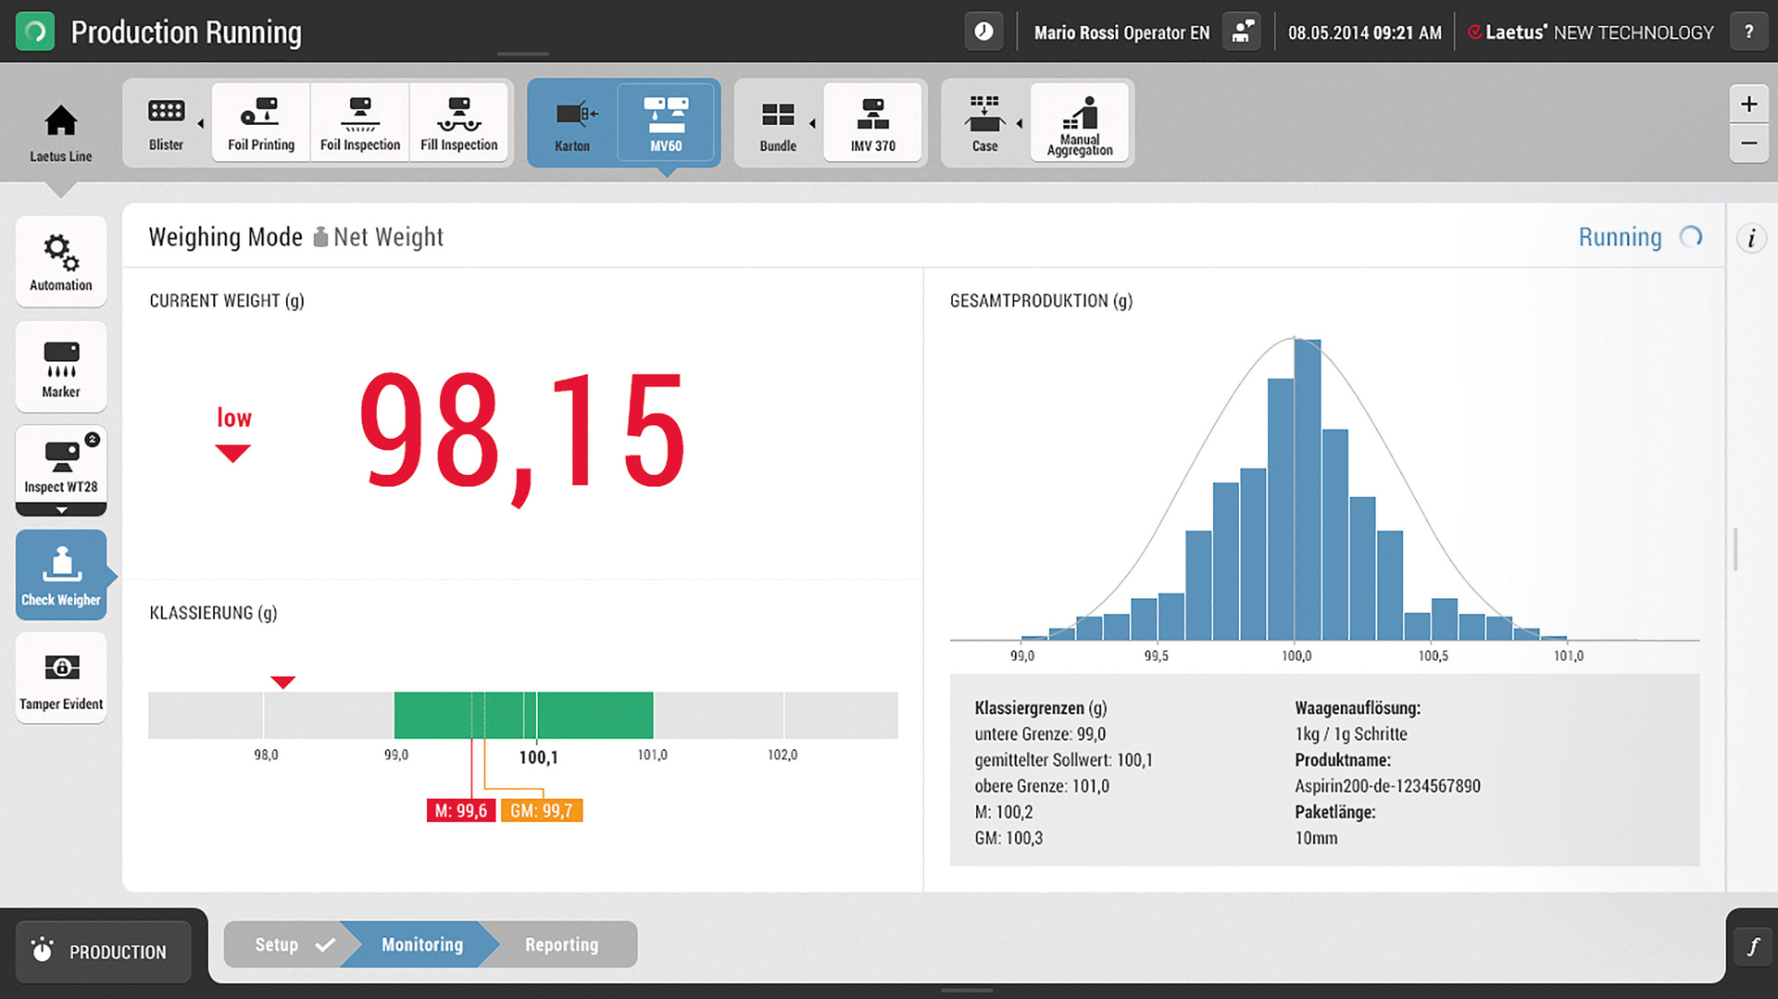The width and height of the screenshot is (1778, 999).
Task: Click the PRODUCTION mode button
Action: [x=103, y=952]
